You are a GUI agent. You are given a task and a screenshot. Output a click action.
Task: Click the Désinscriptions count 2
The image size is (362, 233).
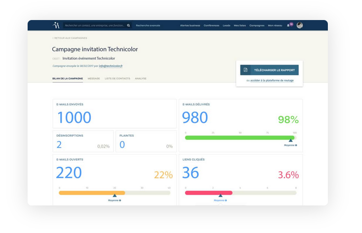[x=59, y=145]
